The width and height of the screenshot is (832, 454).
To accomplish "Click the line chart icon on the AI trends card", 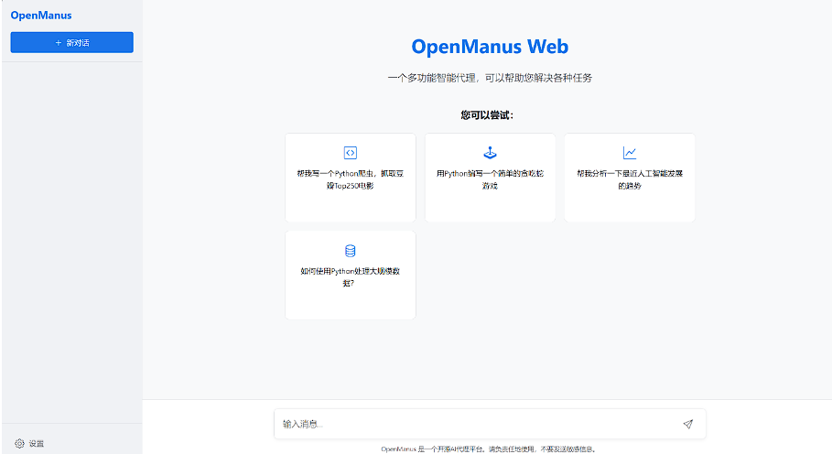I will 630,153.
